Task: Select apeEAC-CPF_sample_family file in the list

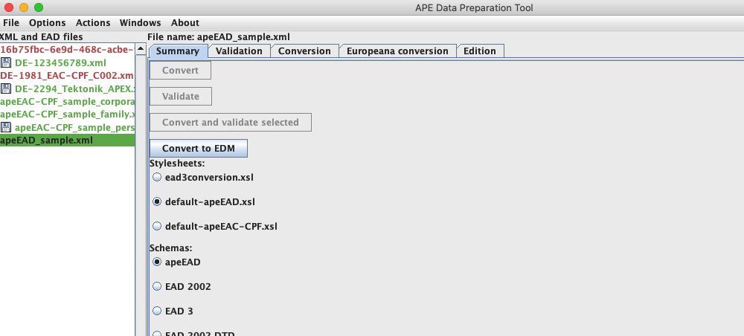Action: coord(67,114)
